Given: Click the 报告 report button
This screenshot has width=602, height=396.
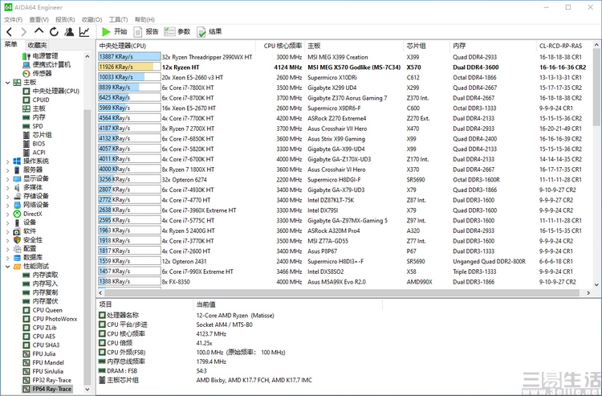Looking at the screenshot, I should (146, 32).
